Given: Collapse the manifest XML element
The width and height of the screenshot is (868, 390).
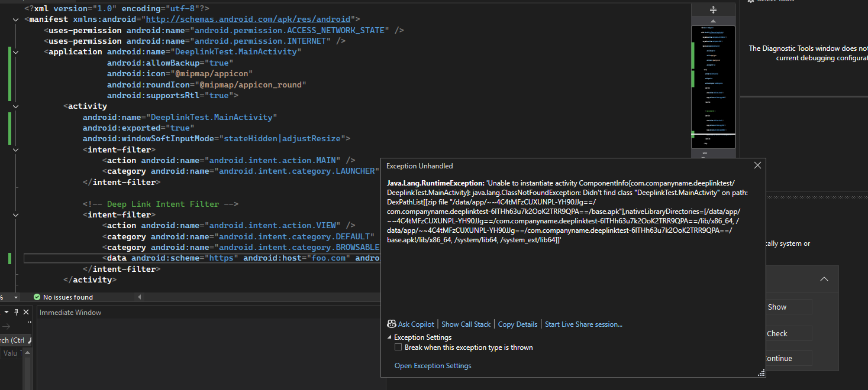Looking at the screenshot, I should click(x=16, y=19).
